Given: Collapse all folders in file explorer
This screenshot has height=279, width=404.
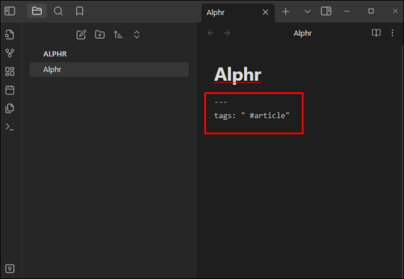Looking at the screenshot, I should (x=136, y=35).
